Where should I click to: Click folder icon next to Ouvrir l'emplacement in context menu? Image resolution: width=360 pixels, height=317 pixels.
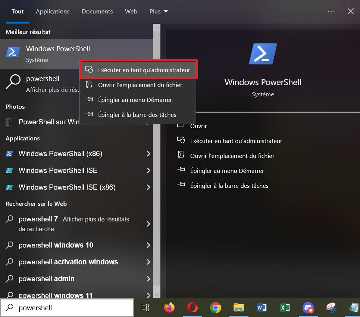tap(89, 84)
